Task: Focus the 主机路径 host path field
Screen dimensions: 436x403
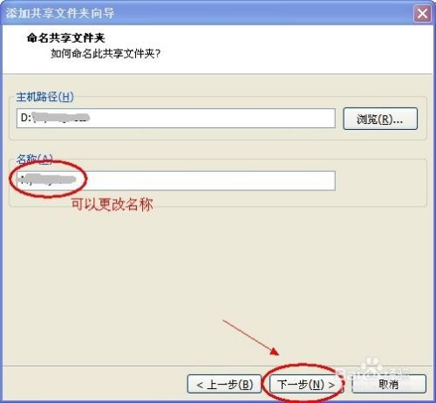Action: click(176, 118)
